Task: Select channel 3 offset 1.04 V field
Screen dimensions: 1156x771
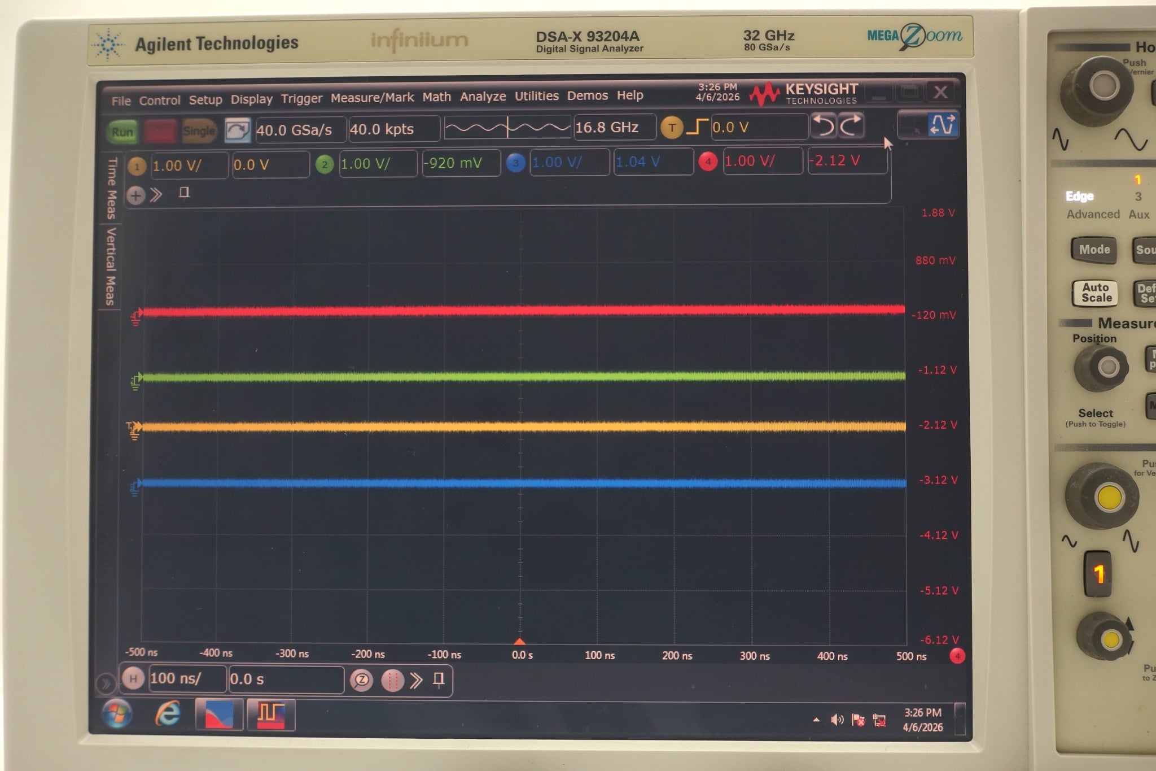Action: tap(653, 162)
